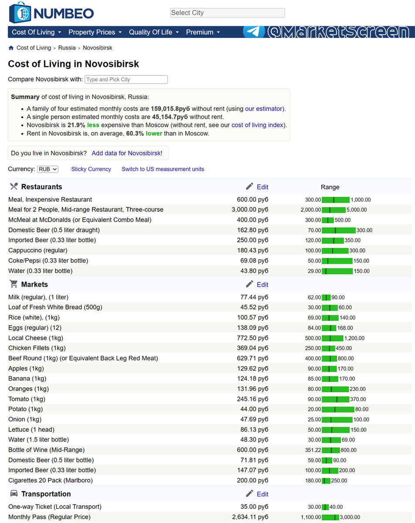Click the Restaurants fork and knife icon
The image size is (415, 523).
(x=14, y=187)
